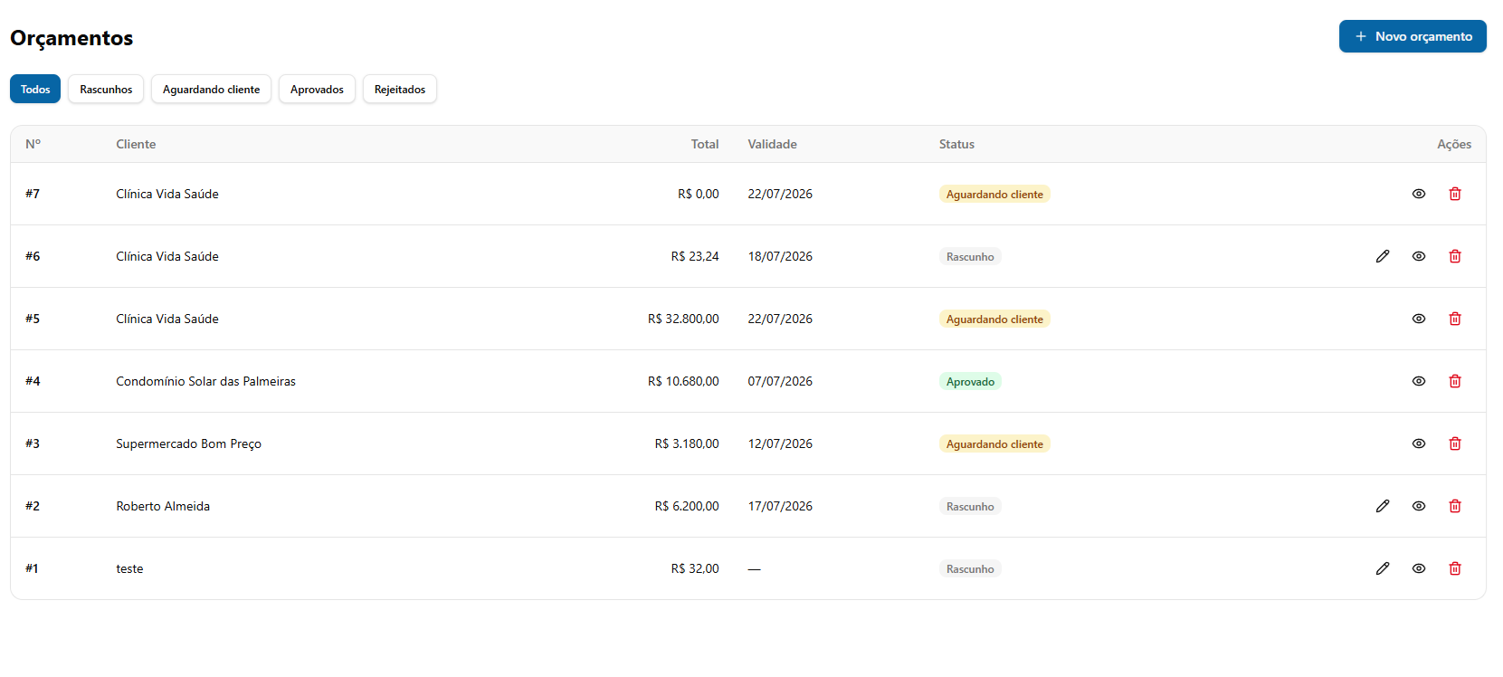Click the Status column header
This screenshot has height=677, width=1503.
tap(956, 144)
